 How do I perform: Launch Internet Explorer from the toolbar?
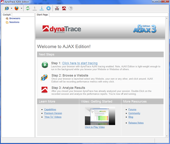pos(7,9)
